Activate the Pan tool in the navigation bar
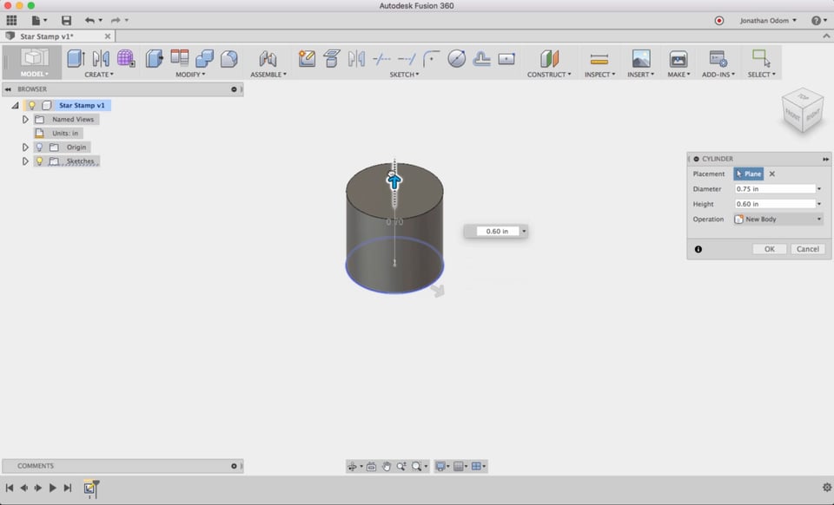 [x=387, y=466]
